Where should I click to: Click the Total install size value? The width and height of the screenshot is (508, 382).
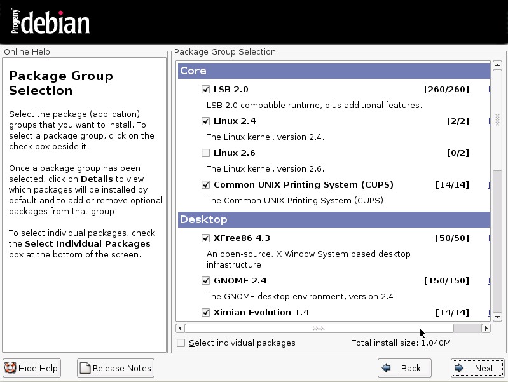(x=436, y=343)
